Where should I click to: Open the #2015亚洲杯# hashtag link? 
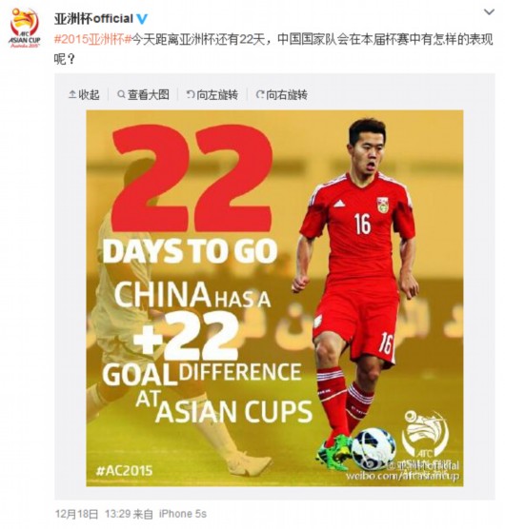coord(92,39)
